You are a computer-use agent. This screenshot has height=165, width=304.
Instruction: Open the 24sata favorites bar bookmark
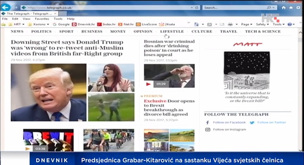(167, 24)
